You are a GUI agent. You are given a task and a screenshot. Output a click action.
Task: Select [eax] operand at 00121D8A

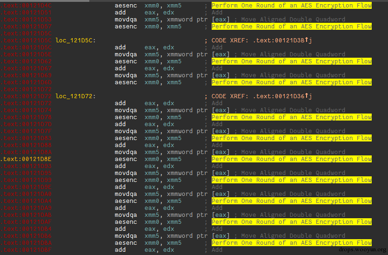pyautogui.click(x=221, y=152)
